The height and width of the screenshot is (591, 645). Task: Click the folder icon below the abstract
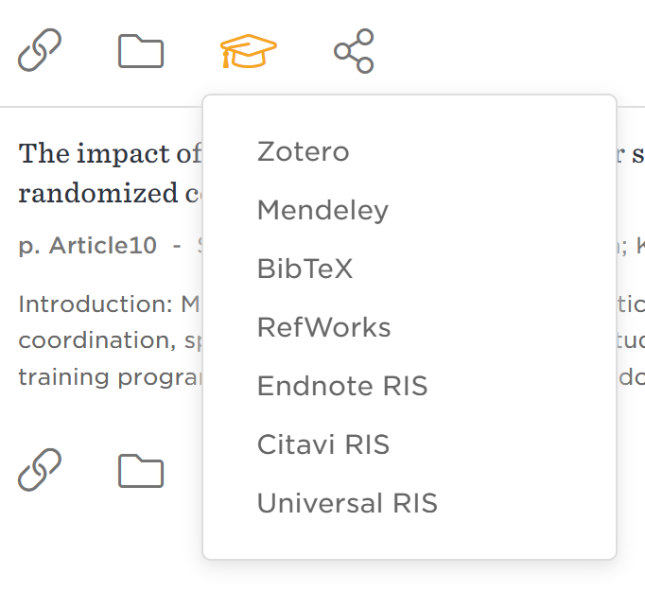coord(141,470)
